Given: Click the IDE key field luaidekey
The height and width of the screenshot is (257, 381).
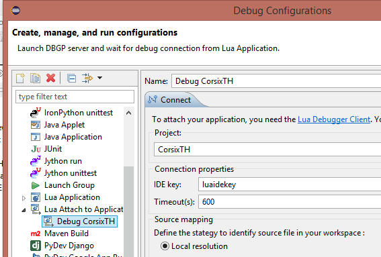Looking at the screenshot, I should coord(290,185).
